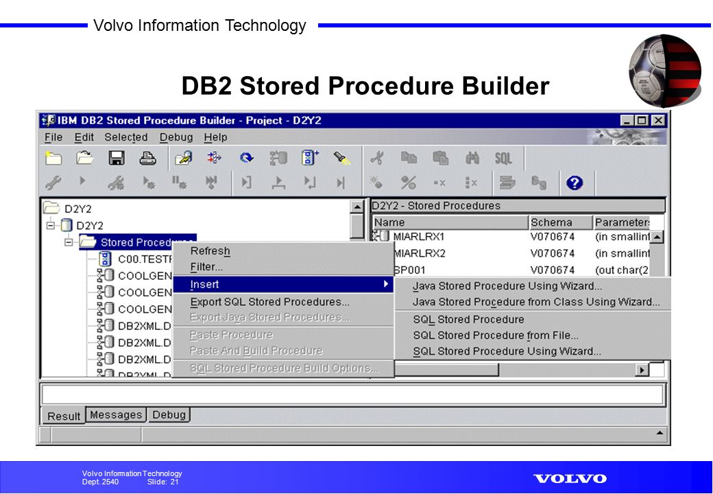Click the Save floppy disk toolbar icon

(117, 158)
